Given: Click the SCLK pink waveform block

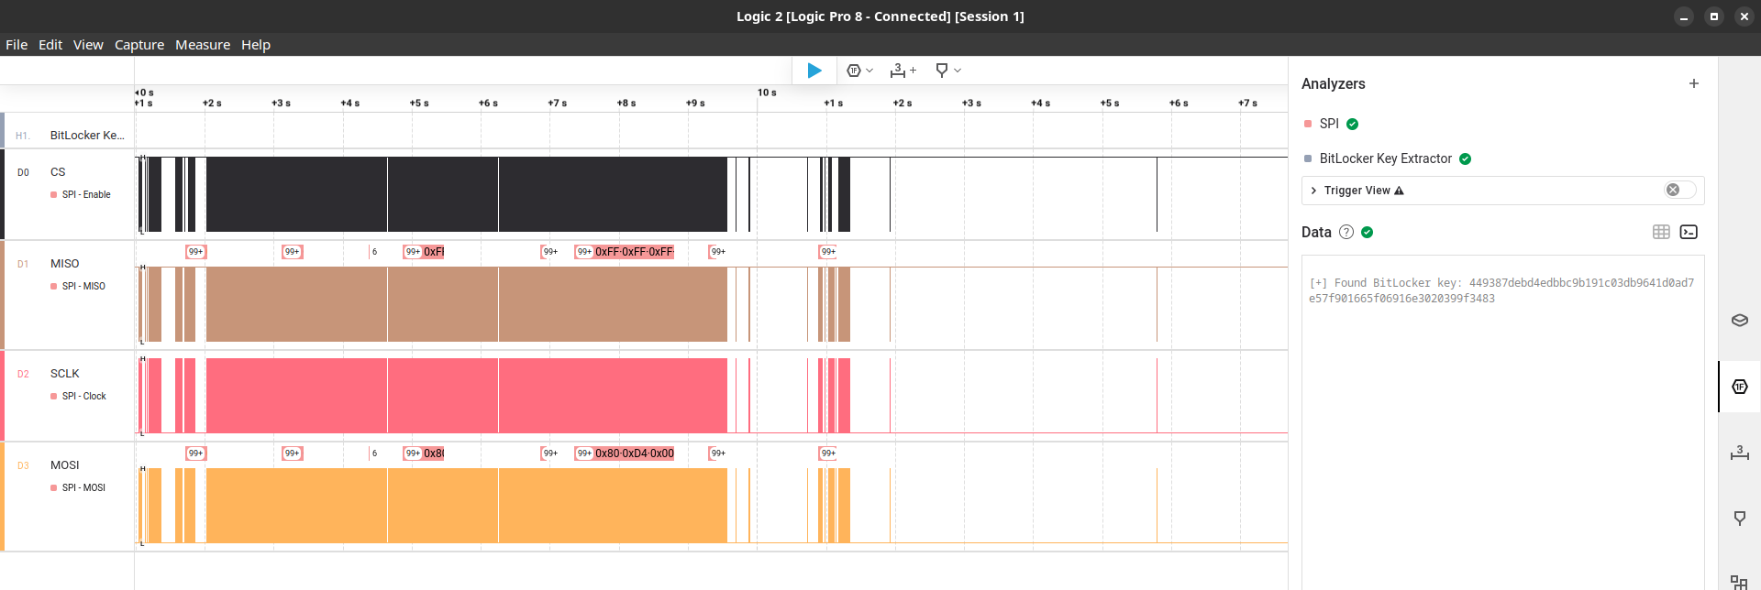Looking at the screenshot, I should pos(466,396).
